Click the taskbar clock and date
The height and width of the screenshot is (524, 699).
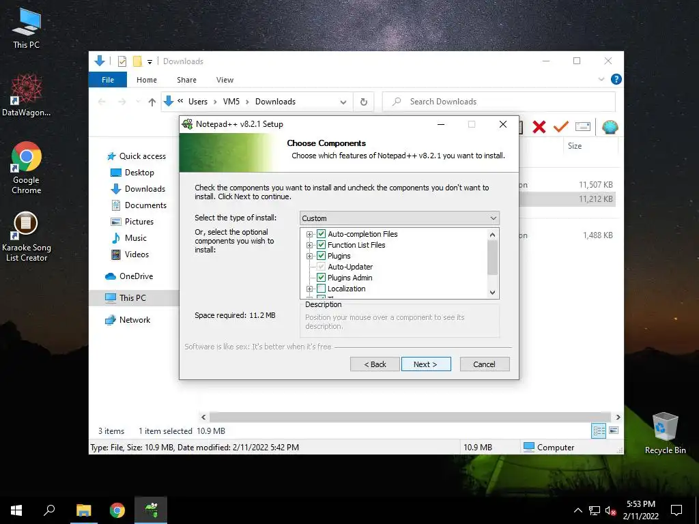coord(640,510)
